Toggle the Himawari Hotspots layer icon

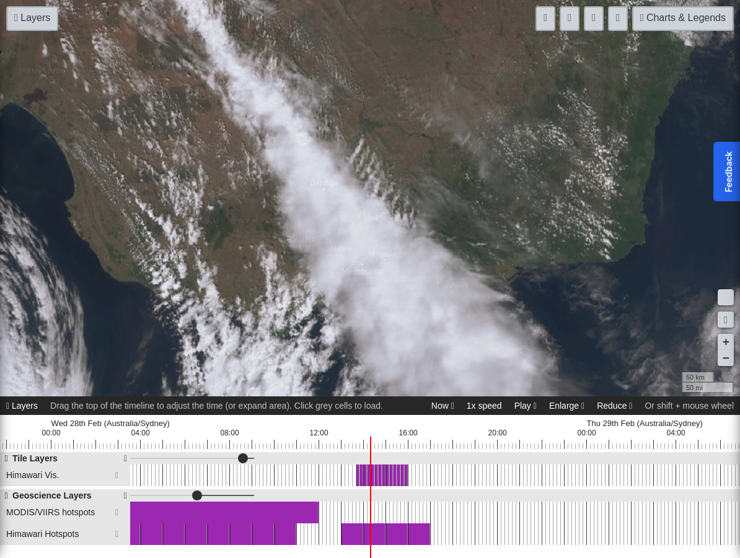pos(117,534)
